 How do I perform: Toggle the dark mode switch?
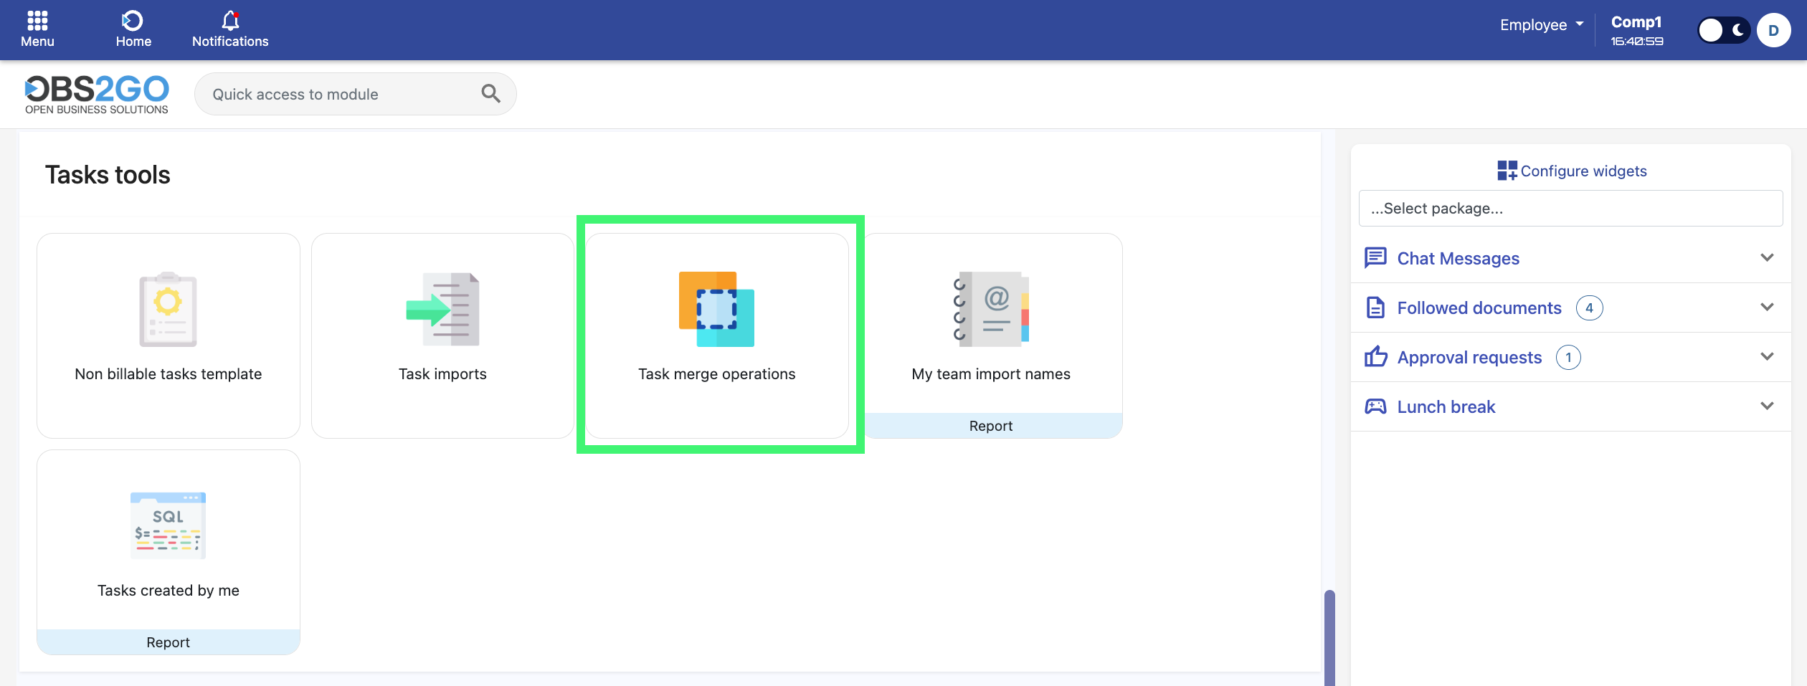[x=1724, y=30]
